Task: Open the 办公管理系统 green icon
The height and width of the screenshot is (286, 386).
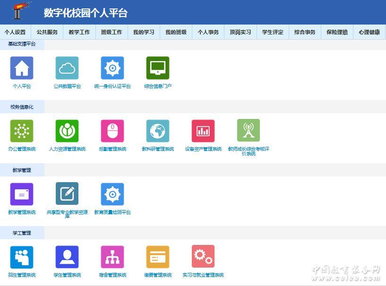Action: click(x=22, y=131)
